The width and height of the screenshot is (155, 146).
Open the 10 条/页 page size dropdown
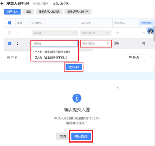coord(136,57)
